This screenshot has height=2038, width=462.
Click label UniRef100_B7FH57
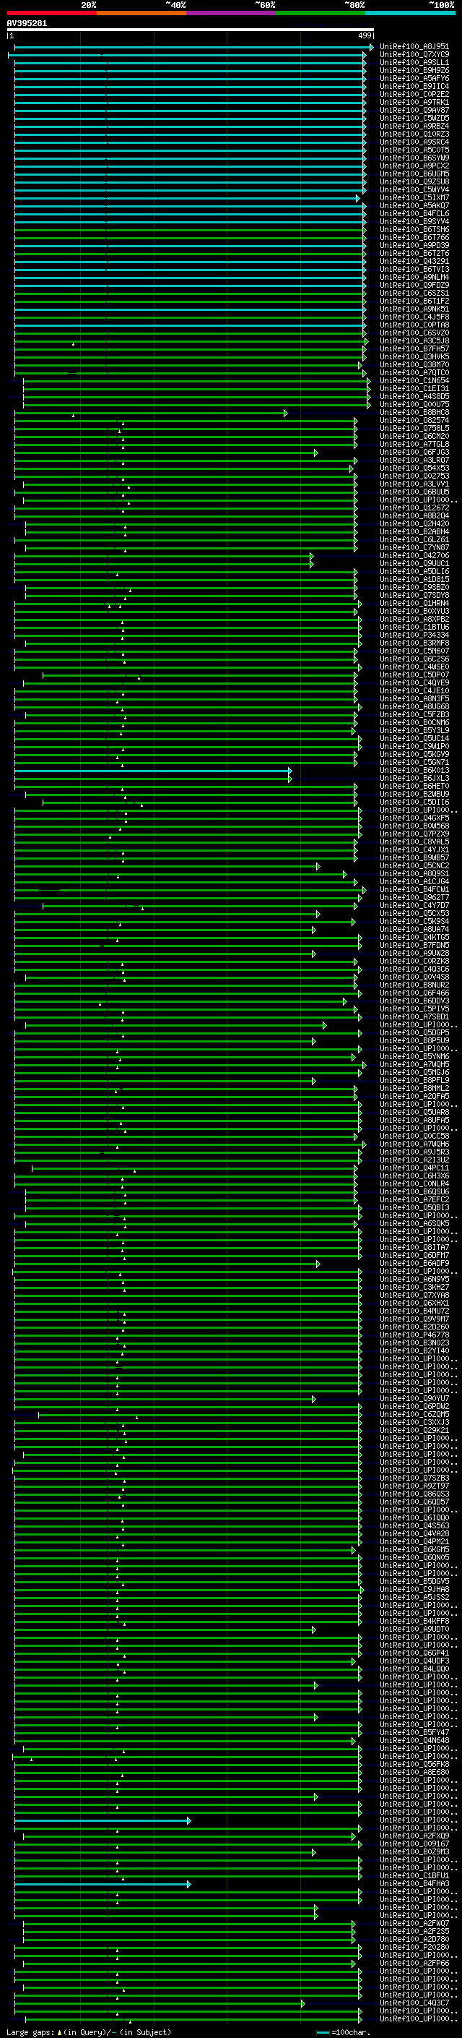tap(414, 349)
